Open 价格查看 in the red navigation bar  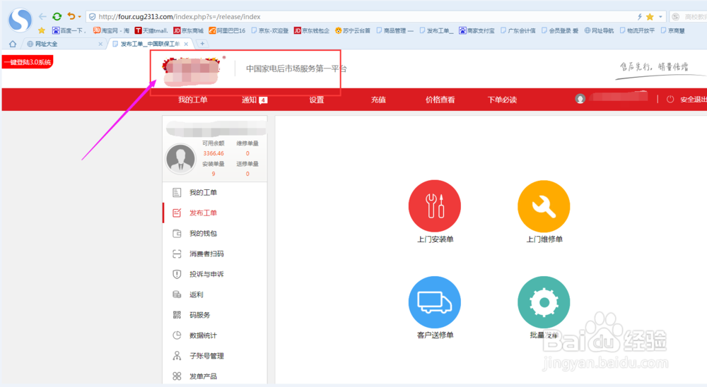pos(440,100)
